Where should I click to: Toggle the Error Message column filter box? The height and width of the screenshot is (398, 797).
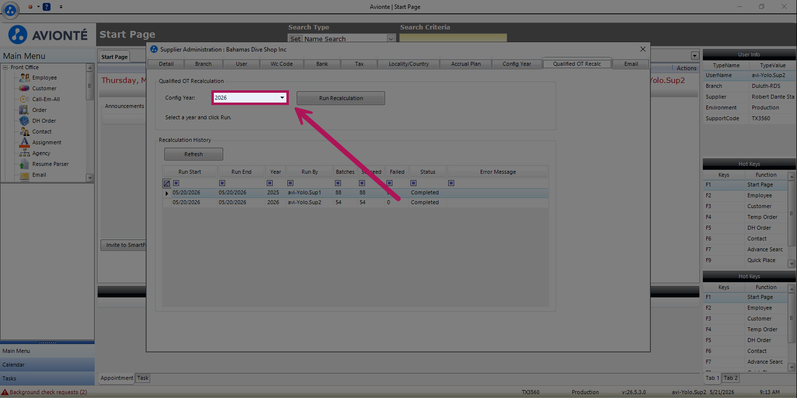point(451,183)
